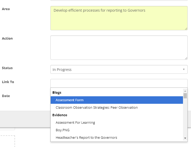Image resolution: width=191 pixels, height=147 pixels.
Task: Click the yellow Area text box
Action: click(119, 18)
